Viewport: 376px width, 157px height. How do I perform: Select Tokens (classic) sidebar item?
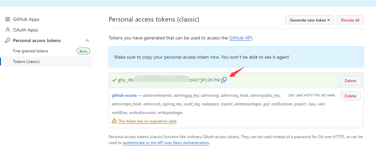(26, 62)
